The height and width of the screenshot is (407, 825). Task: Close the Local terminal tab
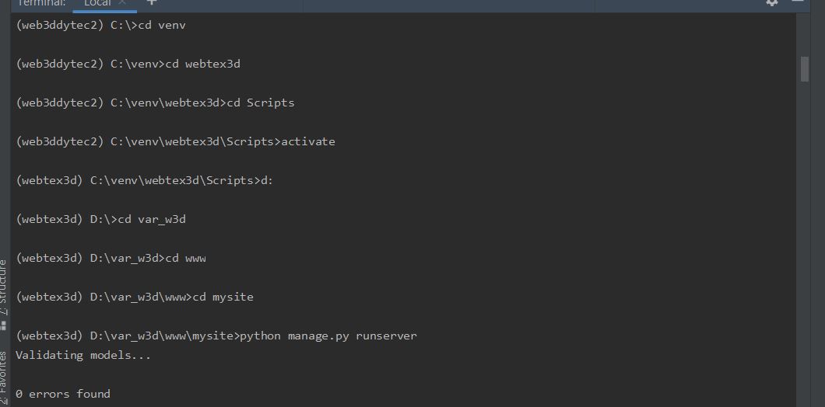tap(122, 2)
